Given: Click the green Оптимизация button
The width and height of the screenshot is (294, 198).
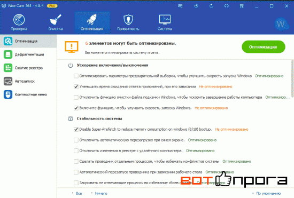Looking at the screenshot, I should click(263, 47).
